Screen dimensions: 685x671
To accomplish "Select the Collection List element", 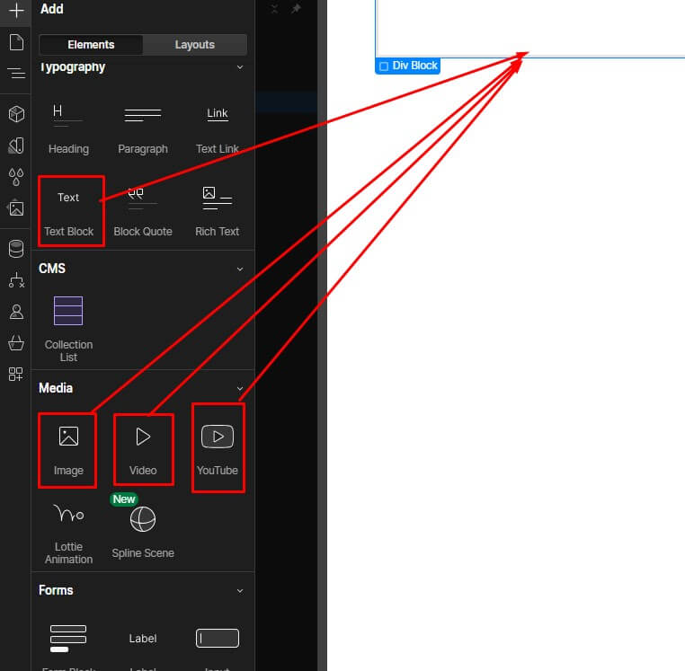I will coord(68,329).
